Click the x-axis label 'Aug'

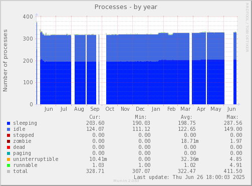(79, 109)
